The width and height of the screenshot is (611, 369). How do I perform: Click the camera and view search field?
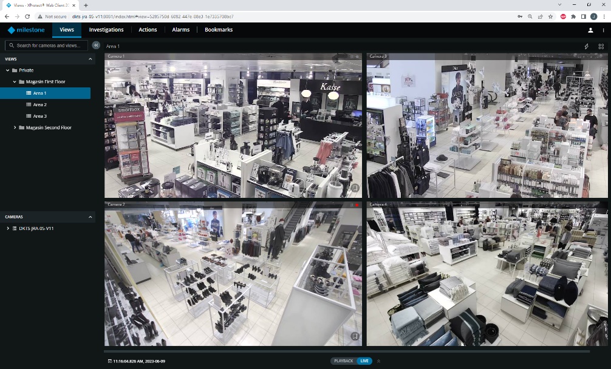pyautogui.click(x=49, y=46)
